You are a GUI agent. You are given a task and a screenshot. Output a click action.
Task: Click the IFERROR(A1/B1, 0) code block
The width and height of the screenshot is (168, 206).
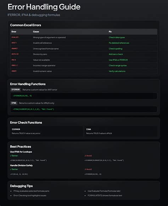pos(84,96)
